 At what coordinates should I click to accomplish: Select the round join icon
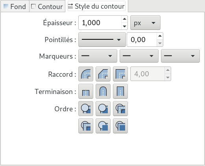pyautogui.click(x=86, y=74)
